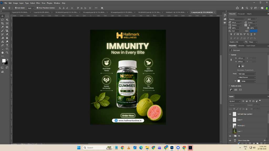Switch to the Libraries tab
This screenshot has width=269, height=151.
pyautogui.click(x=241, y=46)
